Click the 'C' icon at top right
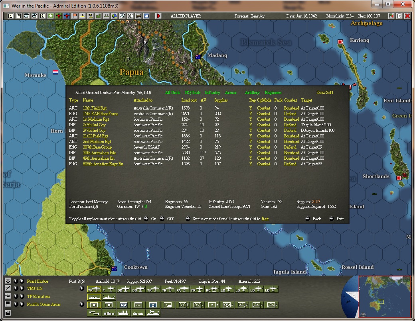Screen dimensions: 415x321 [x=399, y=16]
